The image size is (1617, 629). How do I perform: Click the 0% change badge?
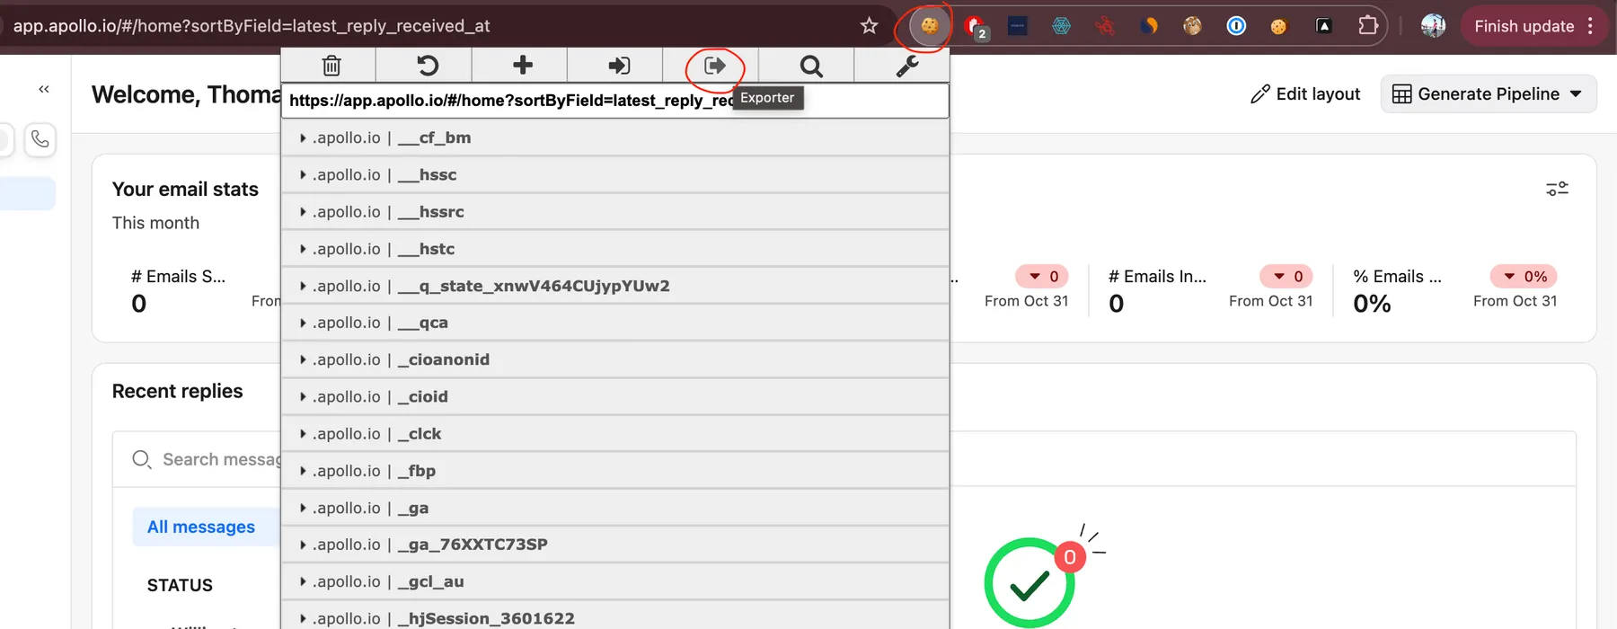click(x=1524, y=276)
